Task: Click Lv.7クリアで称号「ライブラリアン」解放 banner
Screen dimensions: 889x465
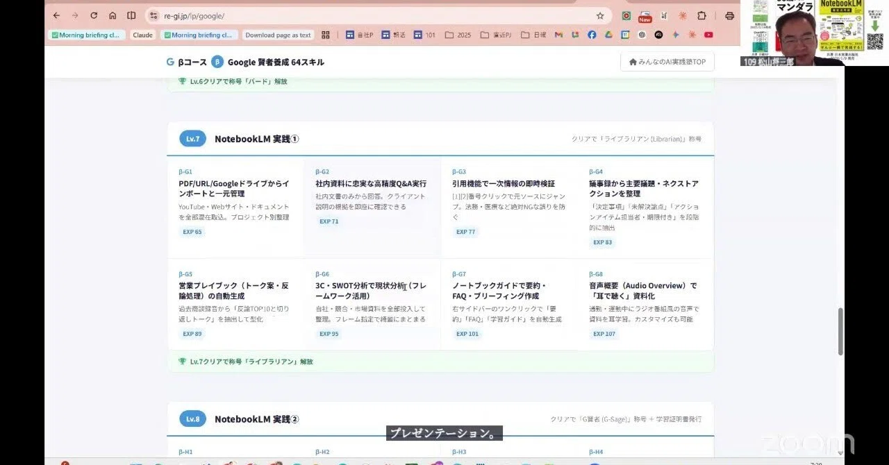Action: pyautogui.click(x=440, y=362)
